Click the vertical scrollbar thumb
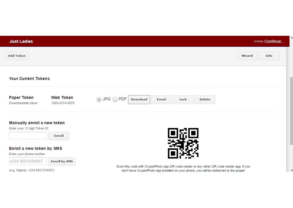The width and height of the screenshot is (293, 208). [291, 111]
